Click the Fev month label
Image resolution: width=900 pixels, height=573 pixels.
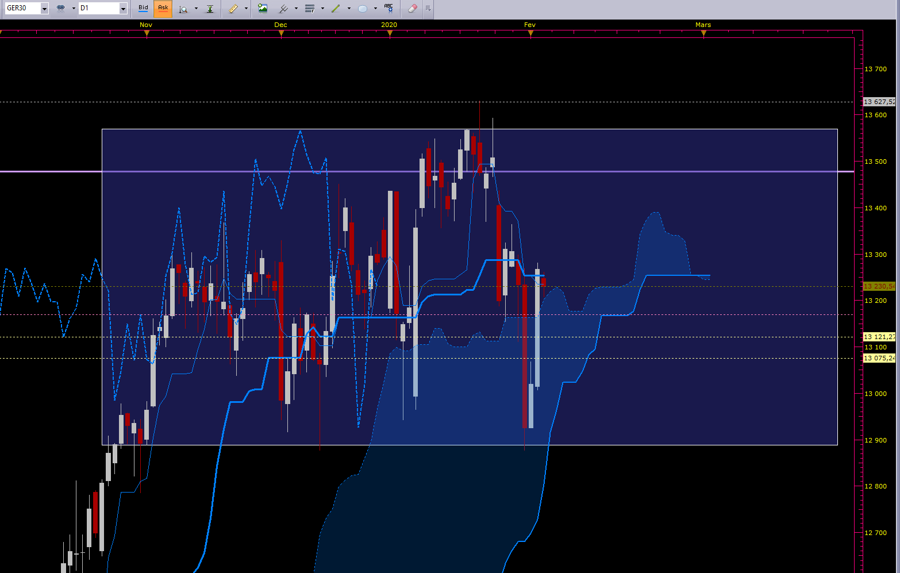530,25
